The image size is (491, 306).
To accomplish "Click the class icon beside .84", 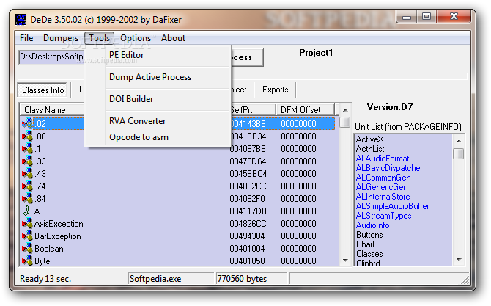I will tap(27, 198).
